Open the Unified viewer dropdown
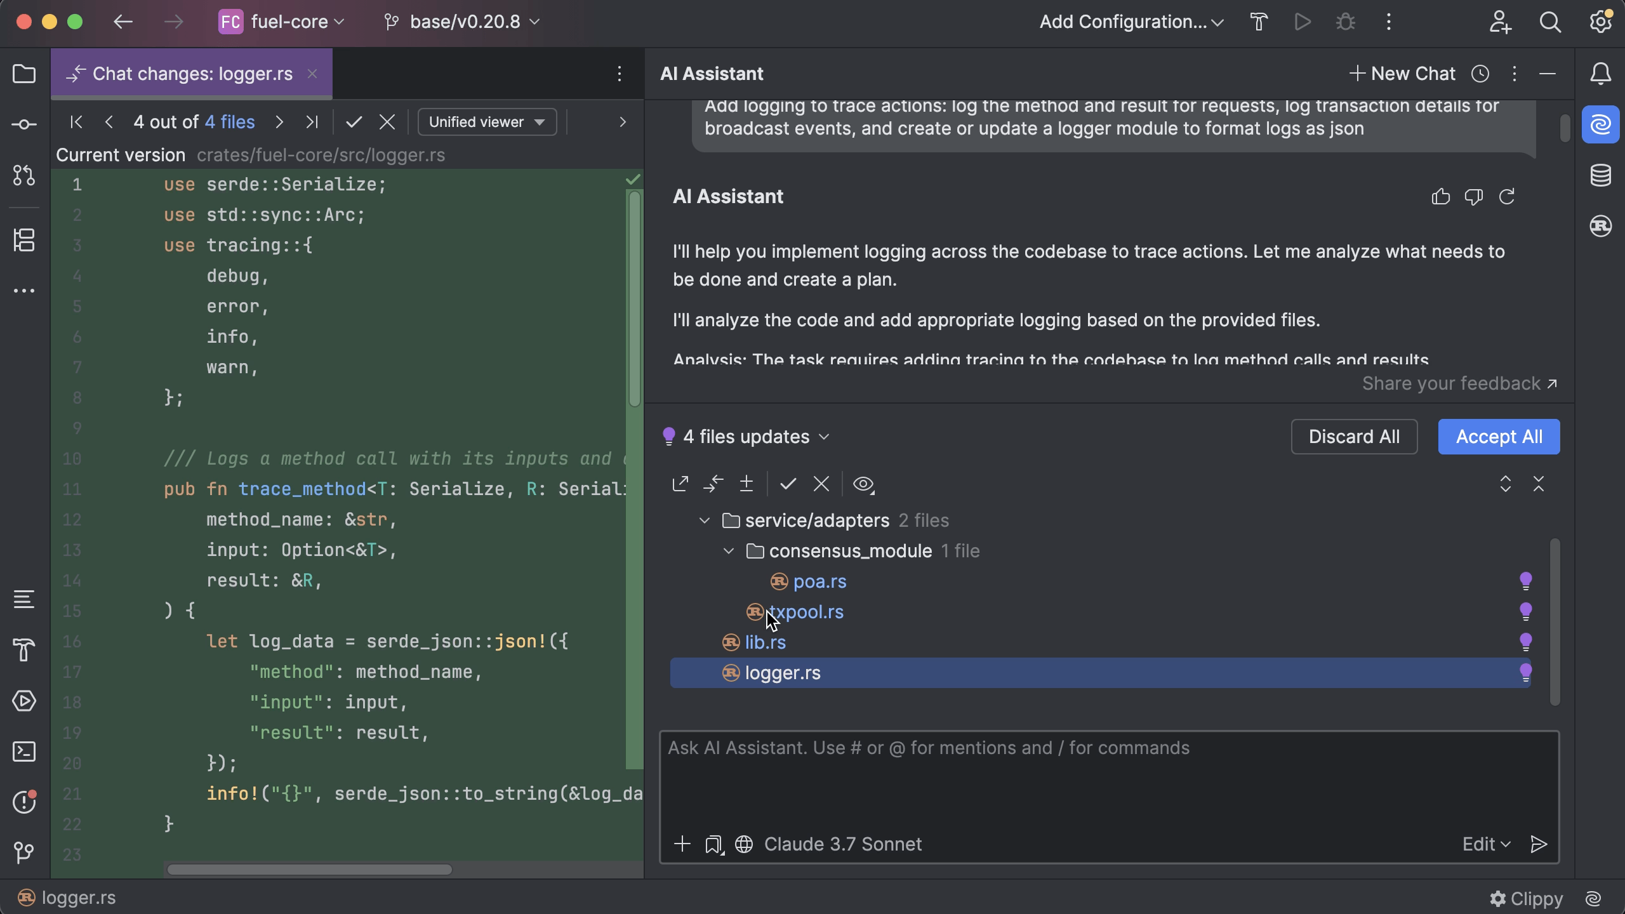The width and height of the screenshot is (1625, 914). click(487, 122)
